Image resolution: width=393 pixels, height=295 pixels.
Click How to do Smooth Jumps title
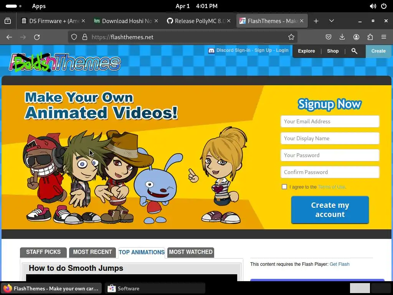(76, 268)
